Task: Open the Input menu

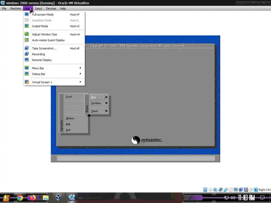Action: click(38, 8)
